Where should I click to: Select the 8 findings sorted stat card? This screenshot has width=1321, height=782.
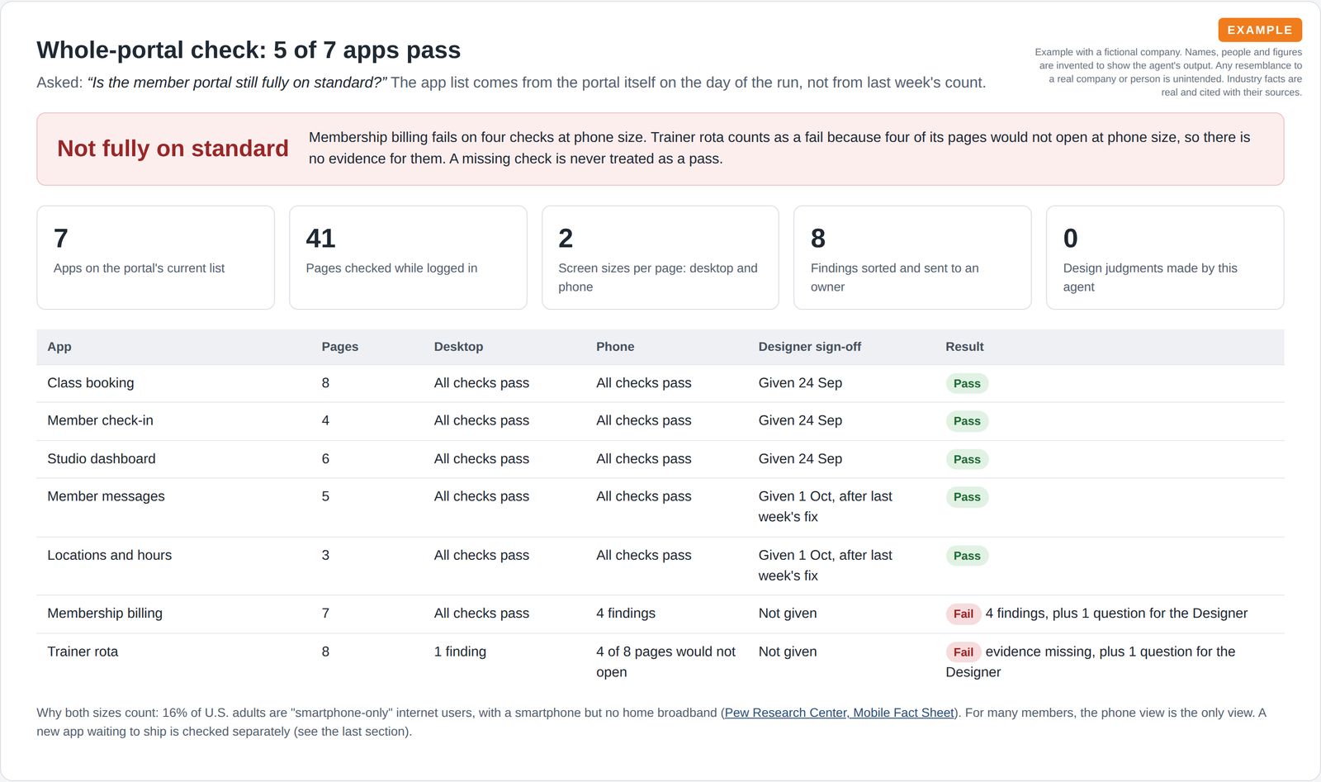[x=912, y=258]
